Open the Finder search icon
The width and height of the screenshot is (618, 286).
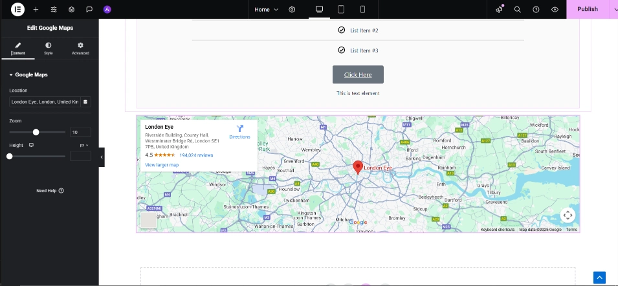[x=518, y=10]
